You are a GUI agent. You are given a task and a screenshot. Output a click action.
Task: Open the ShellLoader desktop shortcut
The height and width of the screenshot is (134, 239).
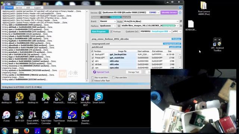pos(72,117)
